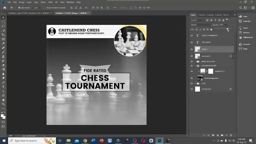Select the Gradient tool
256x144 pixels.
coord(3,69)
